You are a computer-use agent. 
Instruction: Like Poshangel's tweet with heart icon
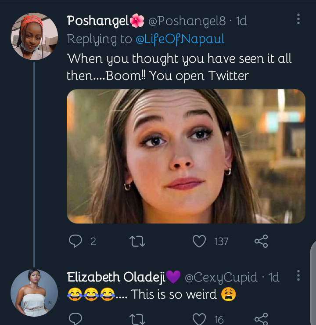click(x=199, y=241)
